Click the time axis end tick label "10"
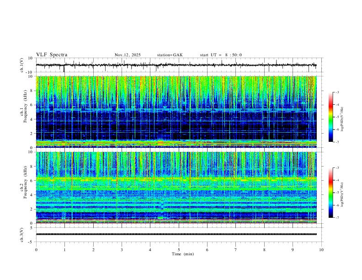Image resolution: width=362 pixels, height=280 pixels. click(321, 250)
